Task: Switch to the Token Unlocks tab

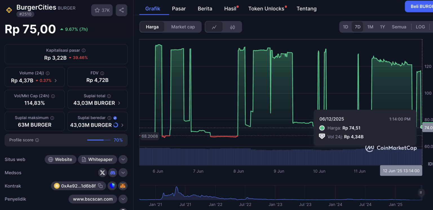Action: (x=266, y=9)
